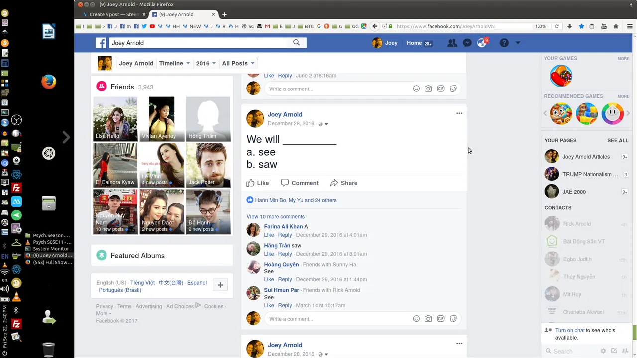The image size is (637, 358).
Task: Click the plus button to add language
Action: click(x=220, y=285)
